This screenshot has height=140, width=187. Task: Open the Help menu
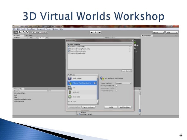click(61, 29)
